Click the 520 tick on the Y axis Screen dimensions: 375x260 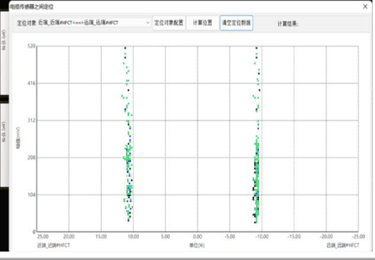pos(33,46)
